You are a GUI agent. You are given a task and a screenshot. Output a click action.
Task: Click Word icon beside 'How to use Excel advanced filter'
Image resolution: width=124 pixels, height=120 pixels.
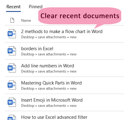(x=12, y=118)
